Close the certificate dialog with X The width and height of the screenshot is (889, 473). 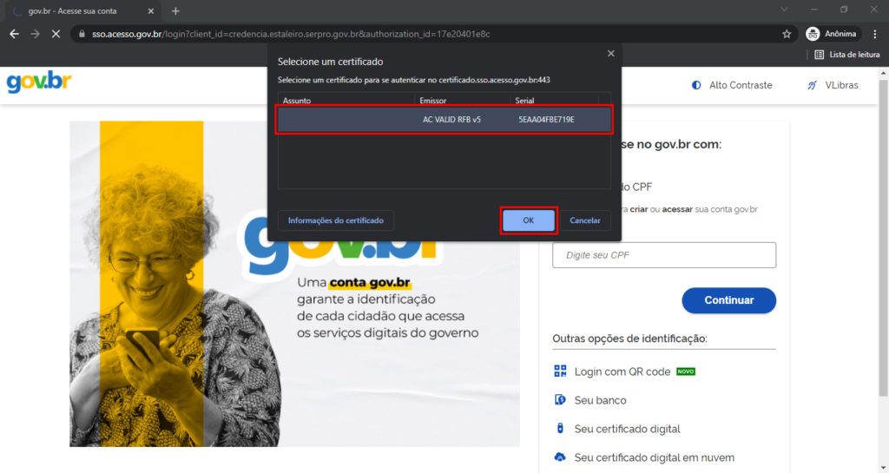(610, 53)
